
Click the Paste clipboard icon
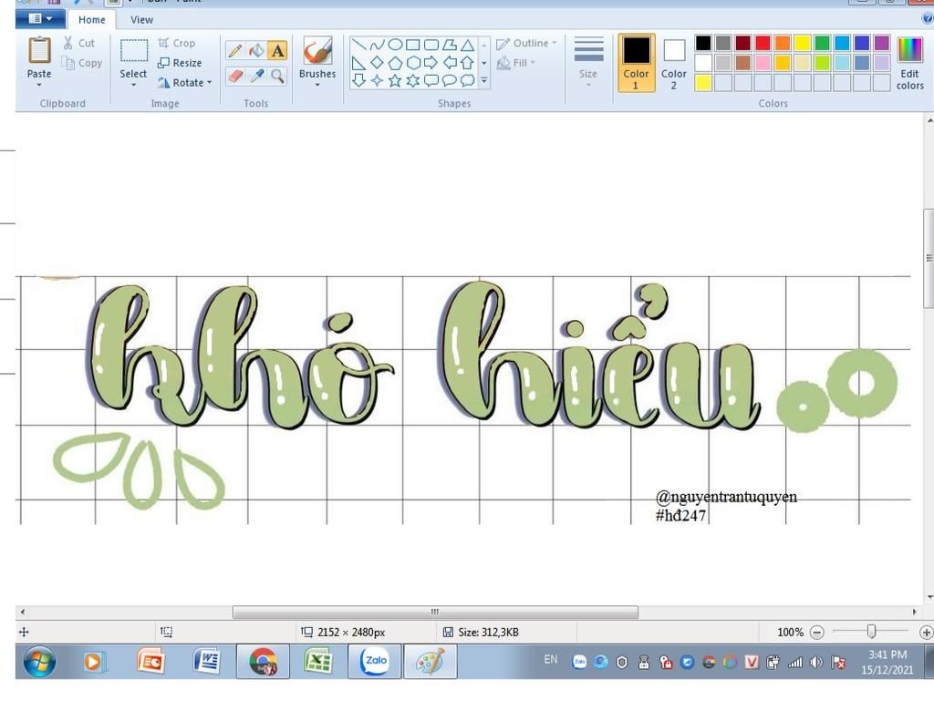point(39,50)
